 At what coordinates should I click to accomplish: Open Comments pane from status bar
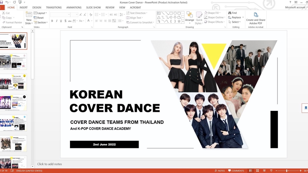236,171
